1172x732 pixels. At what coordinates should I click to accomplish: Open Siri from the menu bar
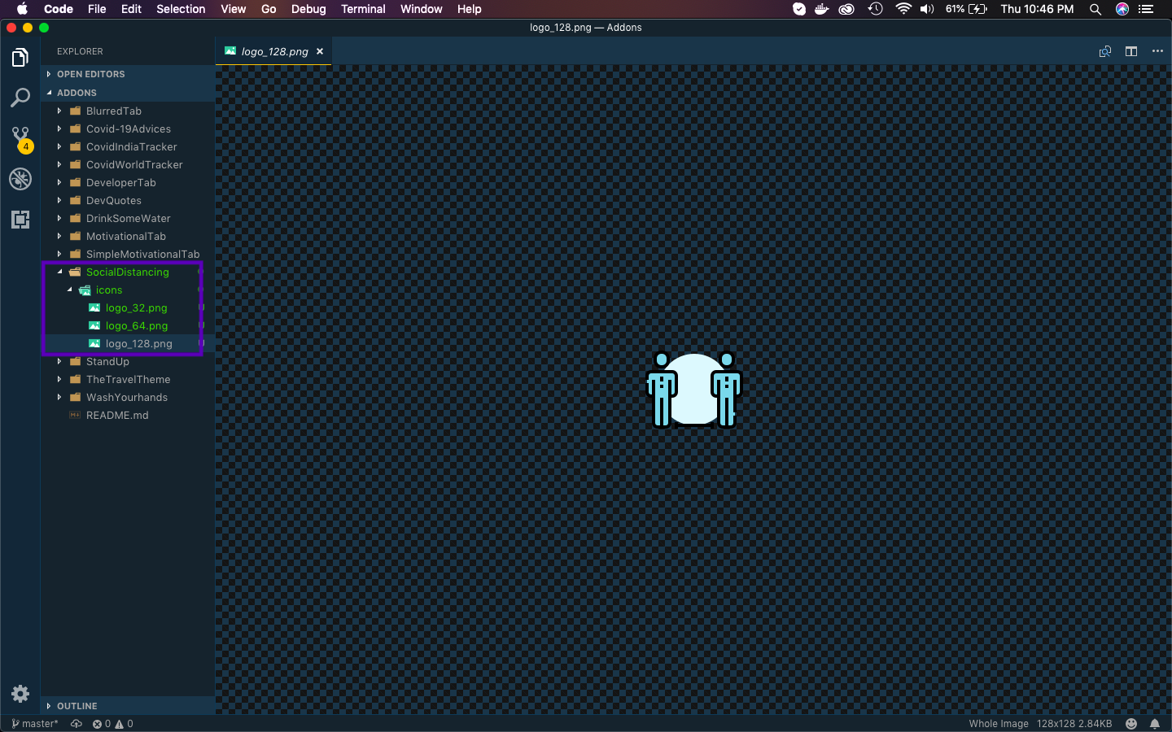pos(1122,9)
